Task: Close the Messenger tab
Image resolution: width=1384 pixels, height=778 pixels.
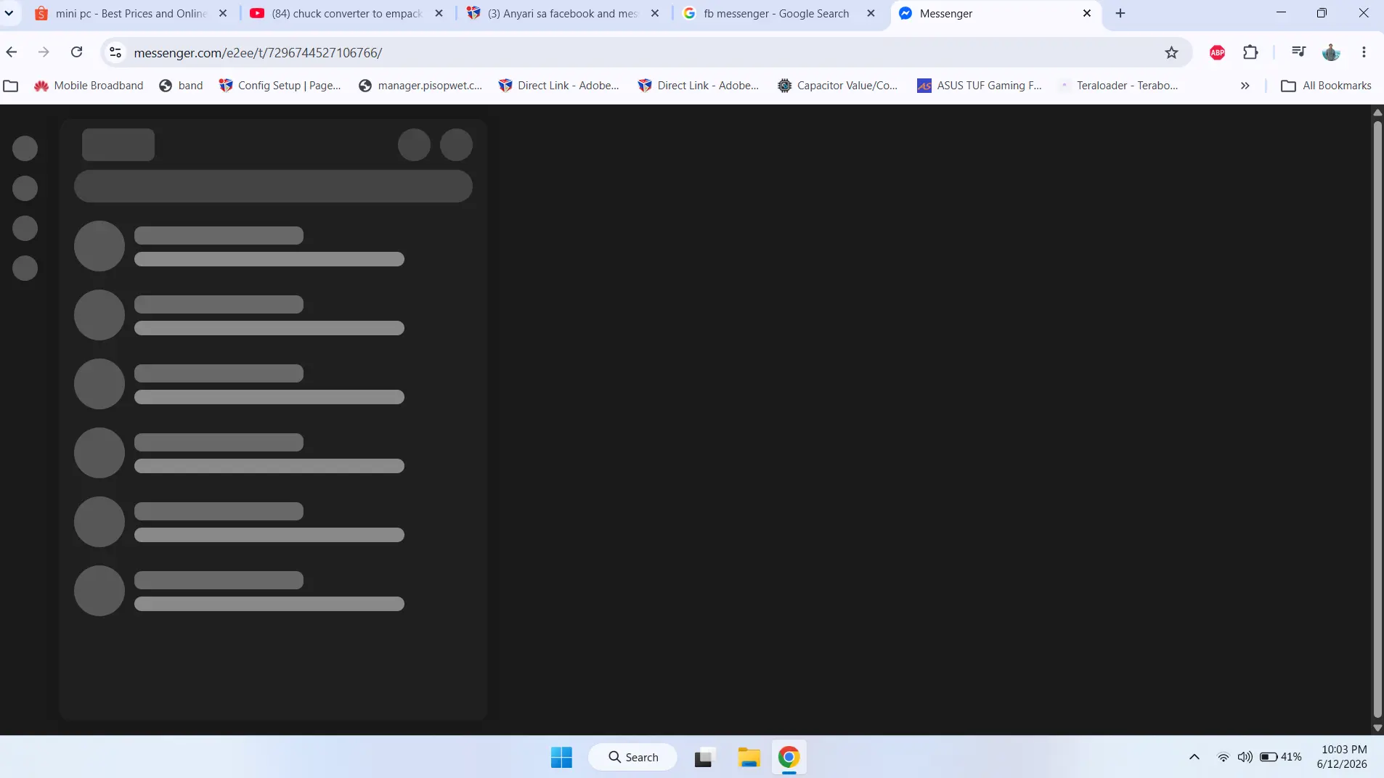Action: pyautogui.click(x=1087, y=13)
